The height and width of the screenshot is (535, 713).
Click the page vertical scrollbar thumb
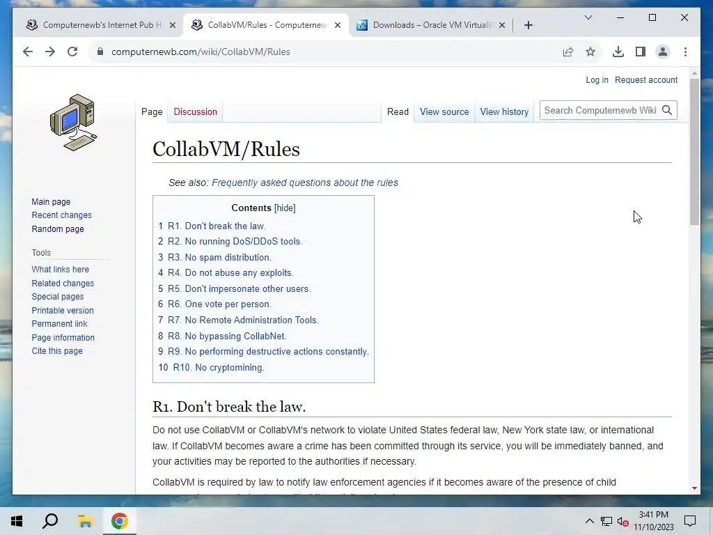694,151
